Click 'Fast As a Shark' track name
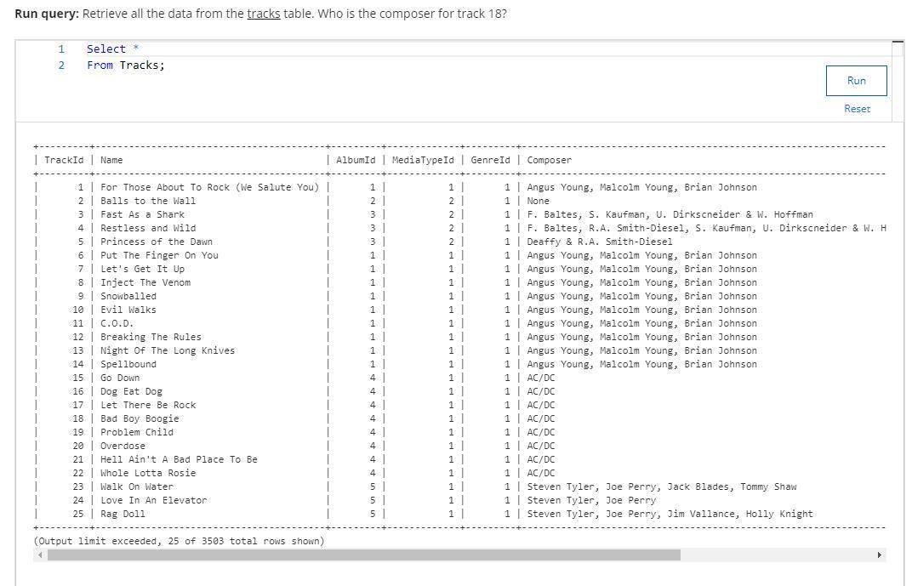The width and height of the screenshot is (912, 586). [143, 214]
